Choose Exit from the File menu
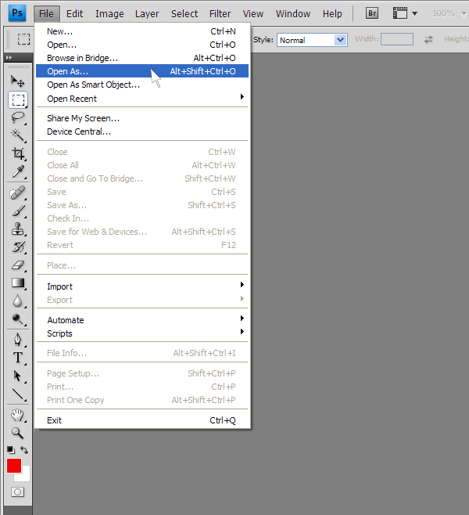The image size is (469, 515). pyautogui.click(x=142, y=420)
